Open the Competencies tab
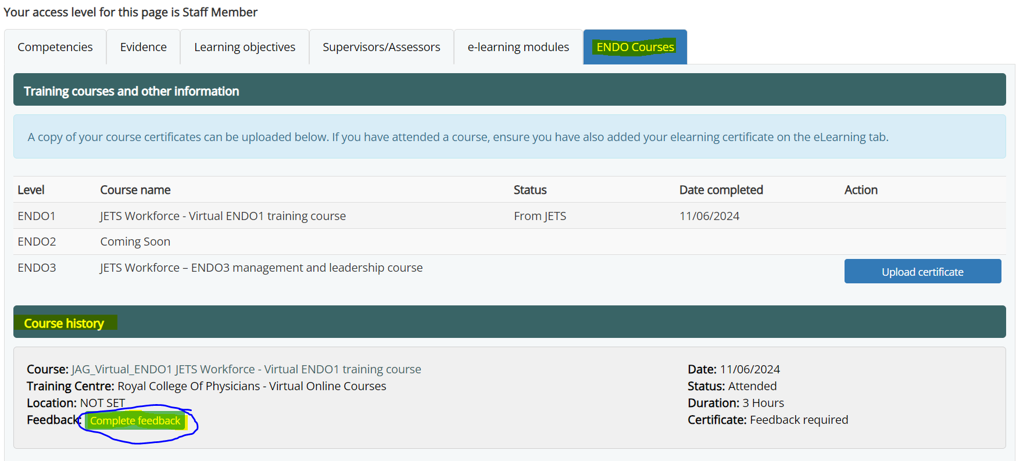 55,47
